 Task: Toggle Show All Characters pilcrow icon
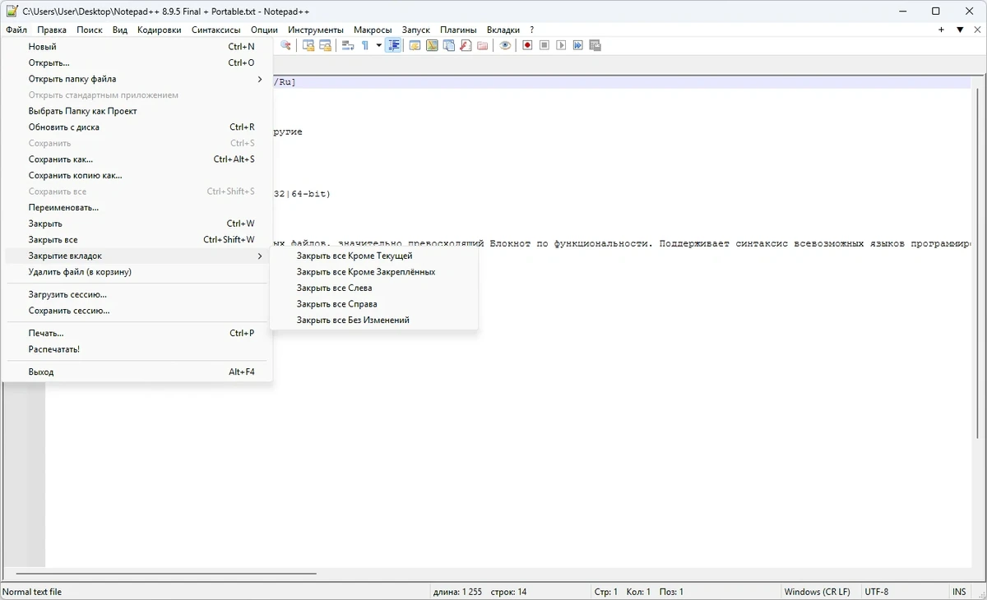365,45
